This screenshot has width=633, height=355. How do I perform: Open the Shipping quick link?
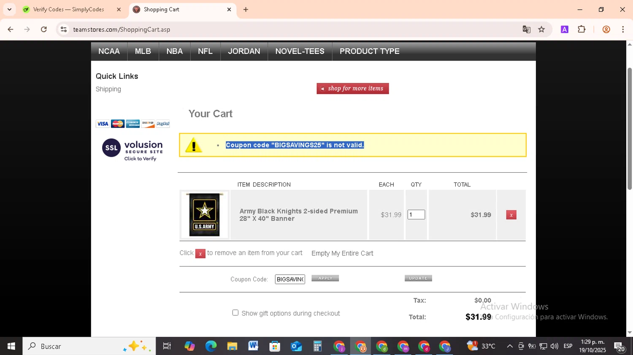coord(108,89)
